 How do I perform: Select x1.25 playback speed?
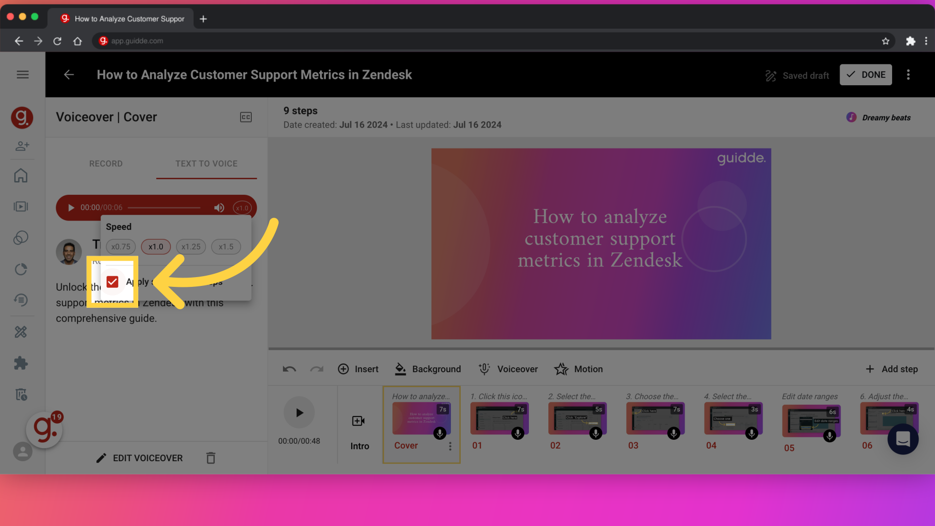click(191, 247)
